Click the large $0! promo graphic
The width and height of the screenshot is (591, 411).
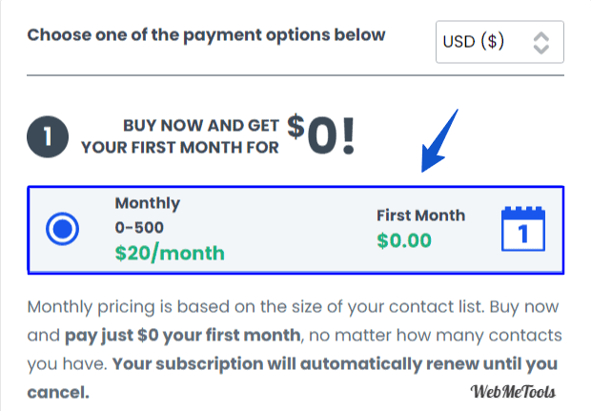pyautogui.click(x=321, y=134)
